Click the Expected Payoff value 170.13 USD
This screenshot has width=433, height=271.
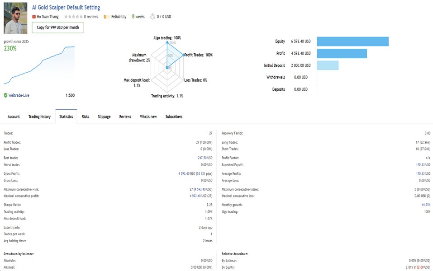point(423,164)
